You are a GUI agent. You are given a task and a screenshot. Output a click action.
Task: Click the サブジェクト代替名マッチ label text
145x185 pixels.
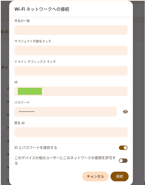(33, 41)
